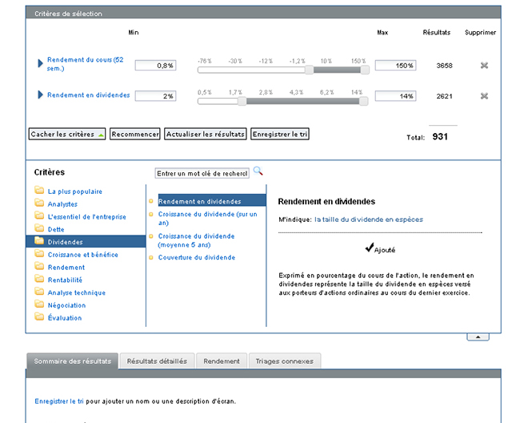Open Rendement du cours (52 sem.) link

point(86,64)
